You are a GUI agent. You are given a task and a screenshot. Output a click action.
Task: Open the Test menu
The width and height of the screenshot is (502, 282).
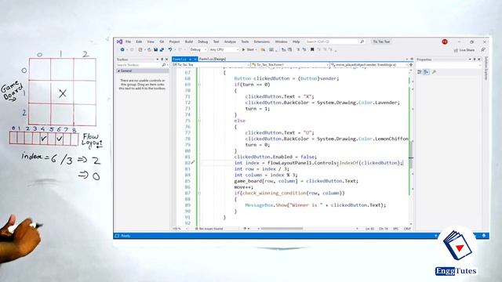pos(216,42)
